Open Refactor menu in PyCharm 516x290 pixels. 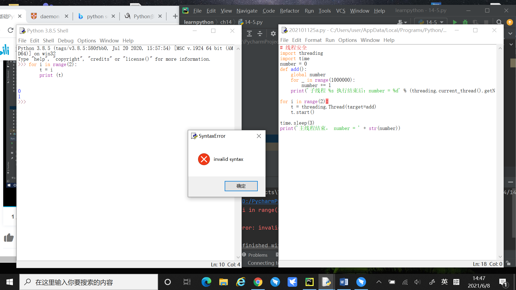pos(289,11)
